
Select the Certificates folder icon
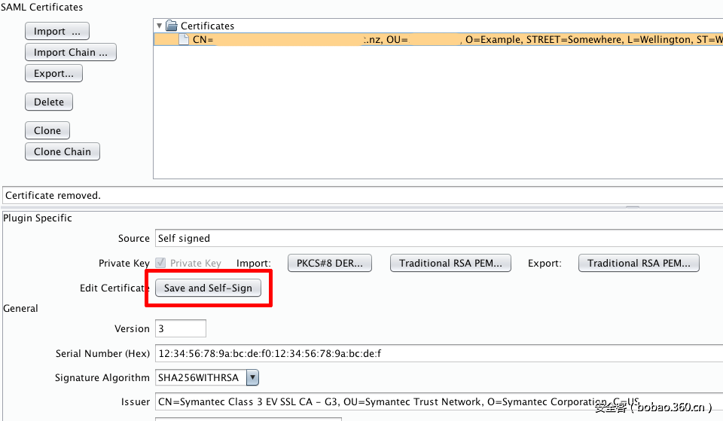coord(172,26)
